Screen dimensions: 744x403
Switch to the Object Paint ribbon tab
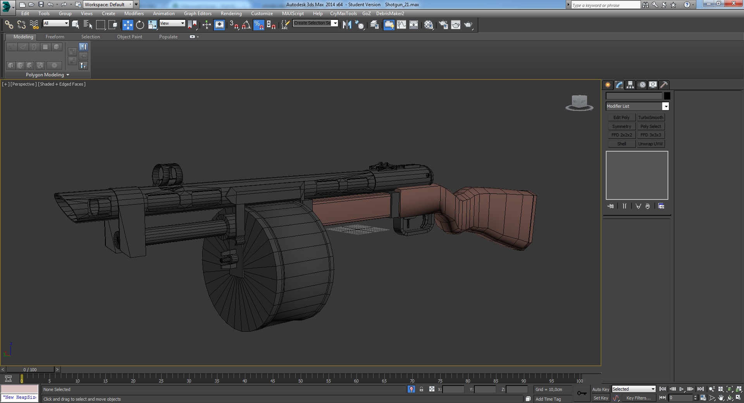pyautogui.click(x=129, y=37)
